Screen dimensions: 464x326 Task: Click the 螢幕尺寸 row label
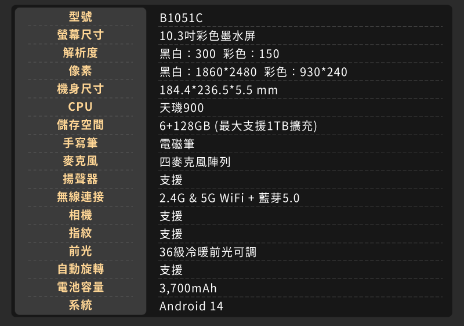coord(81,35)
